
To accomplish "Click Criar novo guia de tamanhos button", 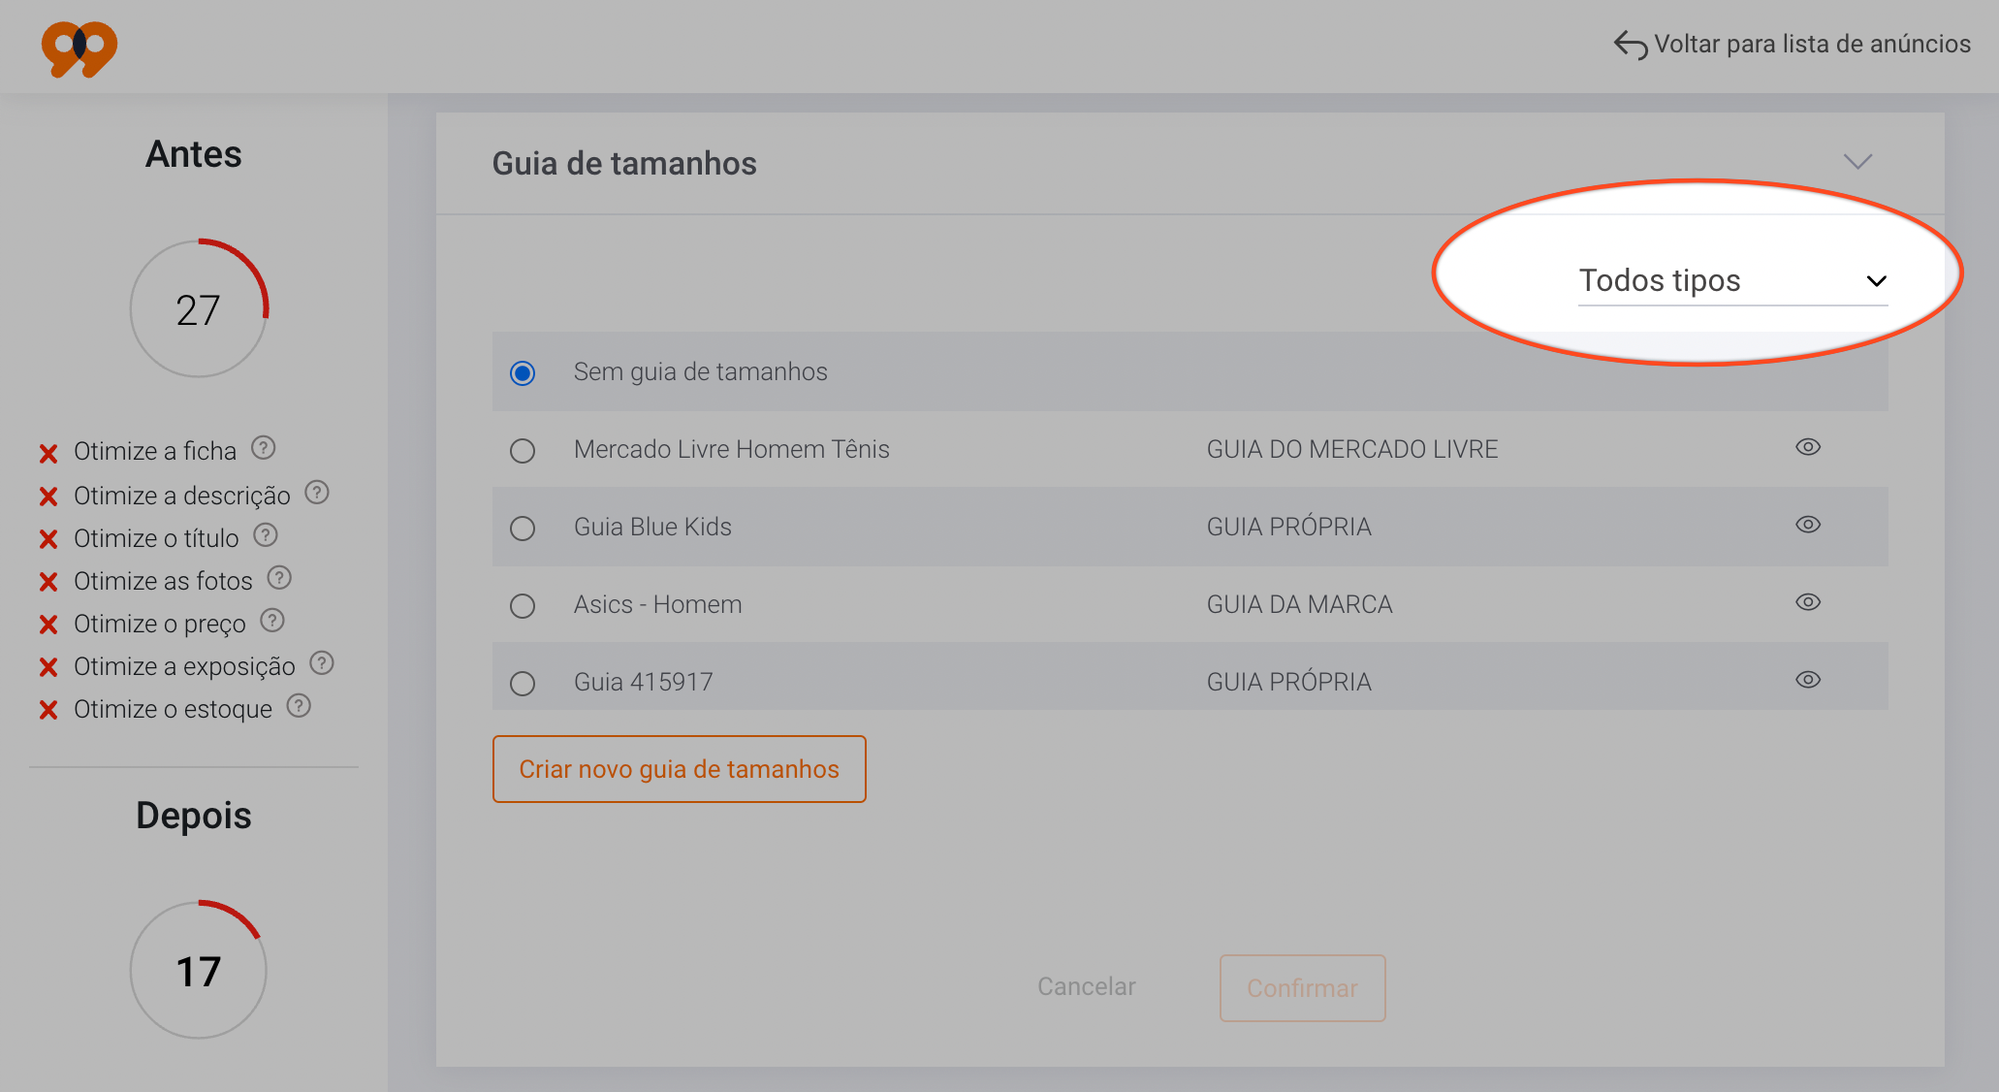I will [x=679, y=769].
